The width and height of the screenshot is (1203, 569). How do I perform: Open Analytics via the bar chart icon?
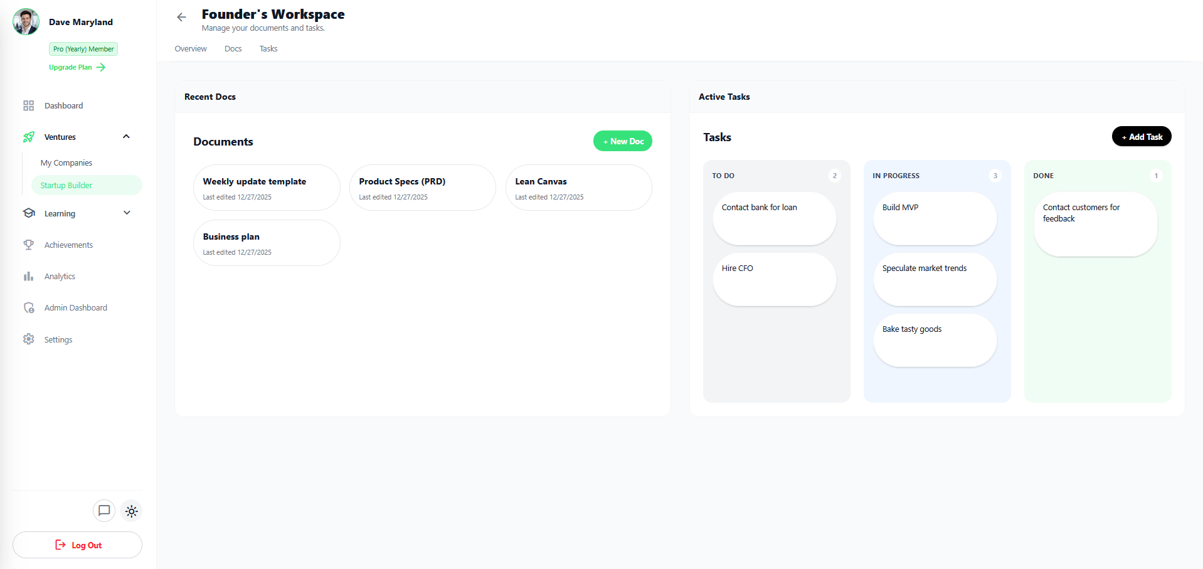tap(29, 276)
